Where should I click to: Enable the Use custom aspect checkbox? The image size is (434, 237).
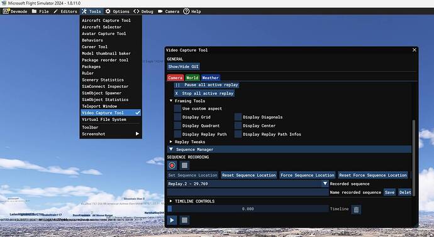[177, 108]
